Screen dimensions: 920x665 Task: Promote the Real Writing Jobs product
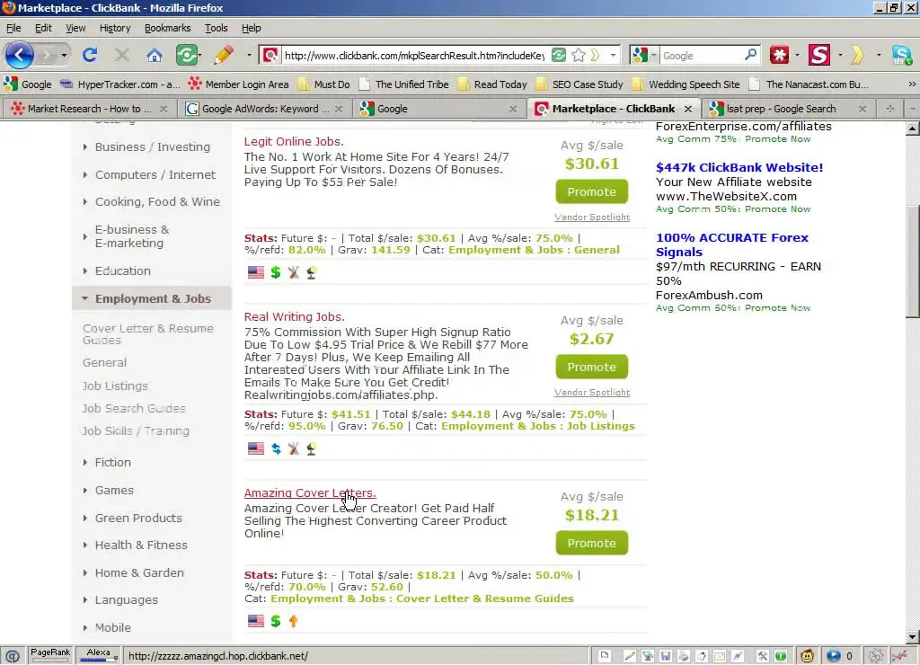(x=591, y=367)
